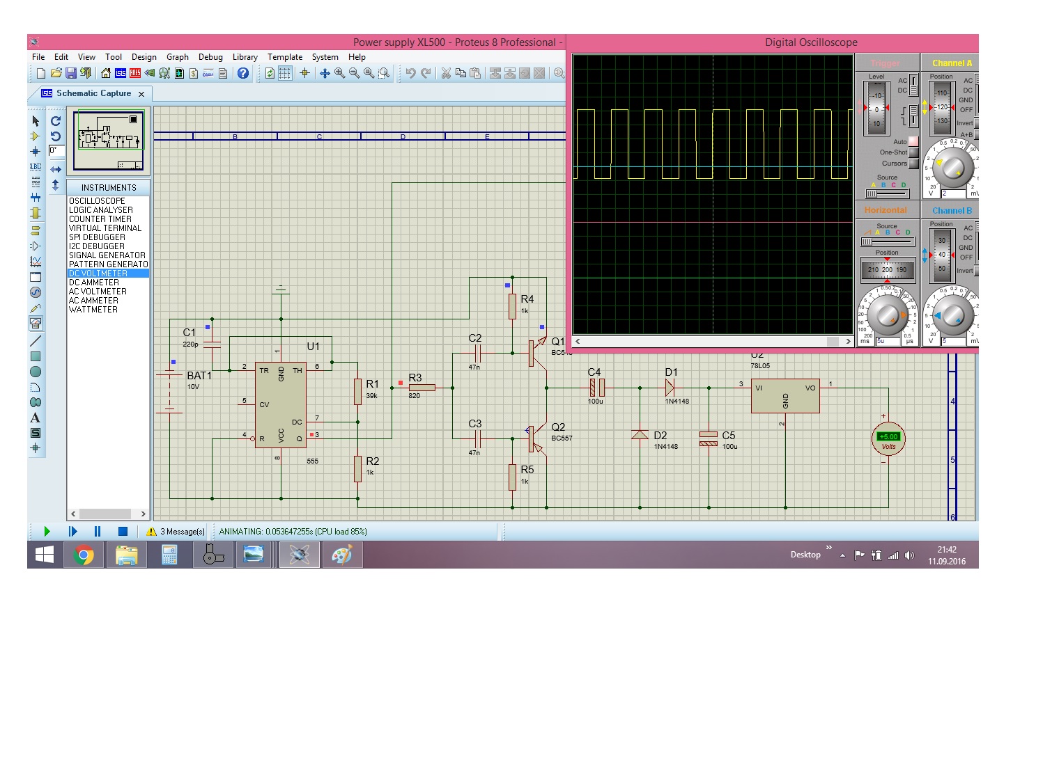Click the Stop simulation button

click(123, 531)
